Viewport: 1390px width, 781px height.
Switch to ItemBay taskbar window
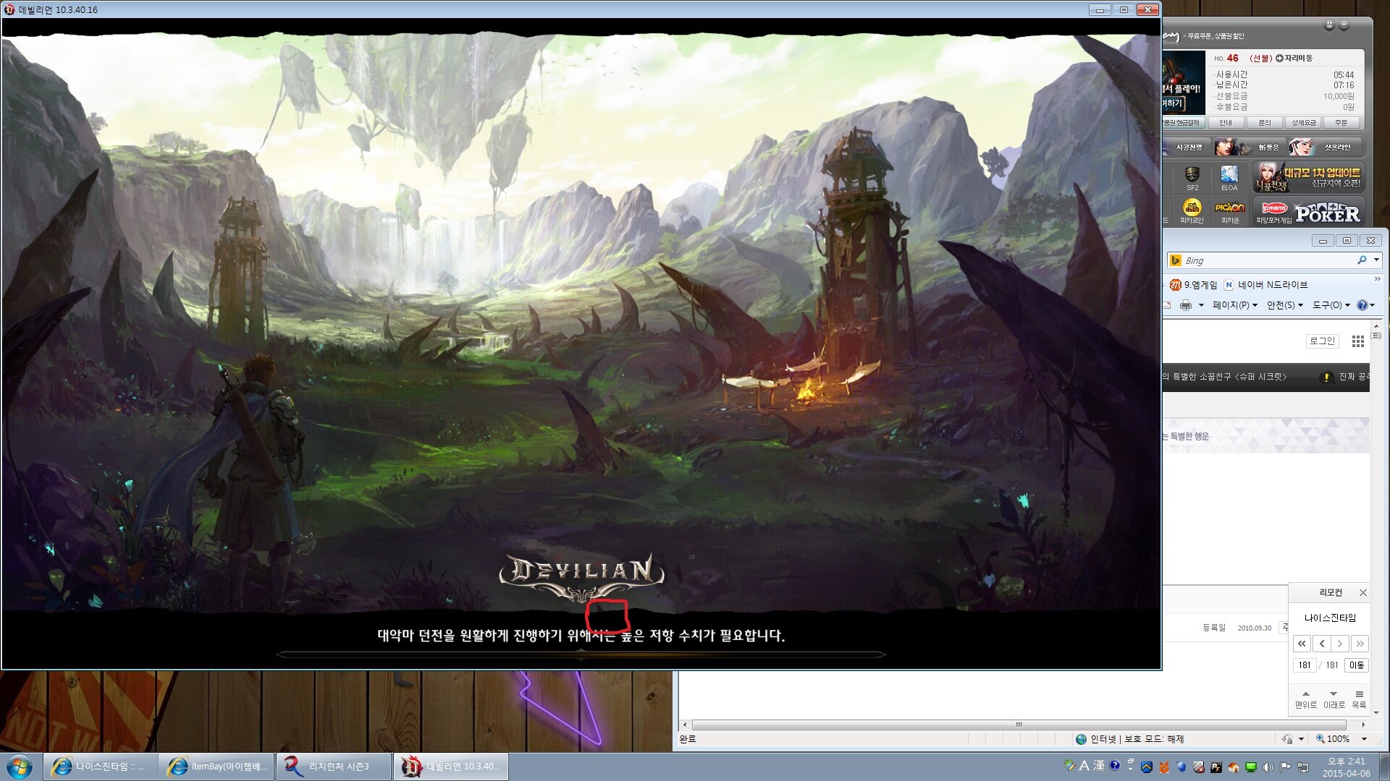(217, 767)
